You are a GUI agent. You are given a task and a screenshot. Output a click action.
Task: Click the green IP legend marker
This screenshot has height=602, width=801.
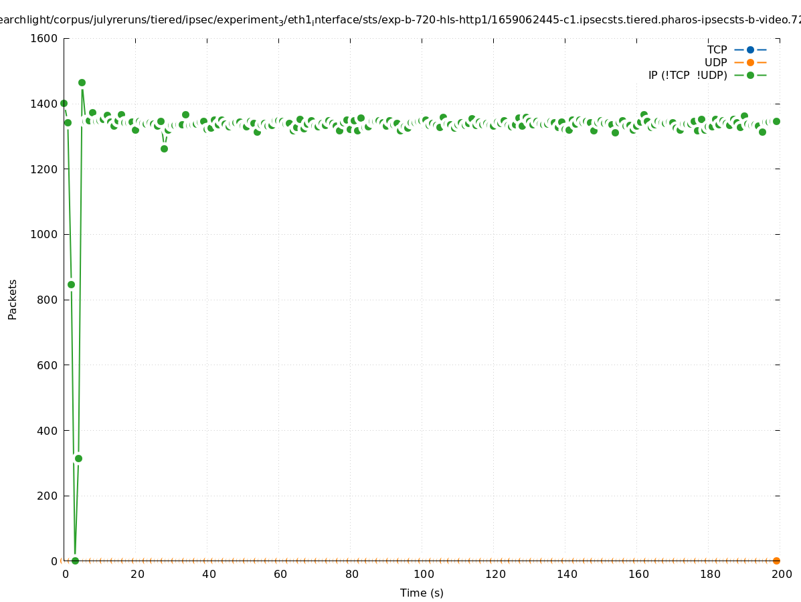point(750,75)
